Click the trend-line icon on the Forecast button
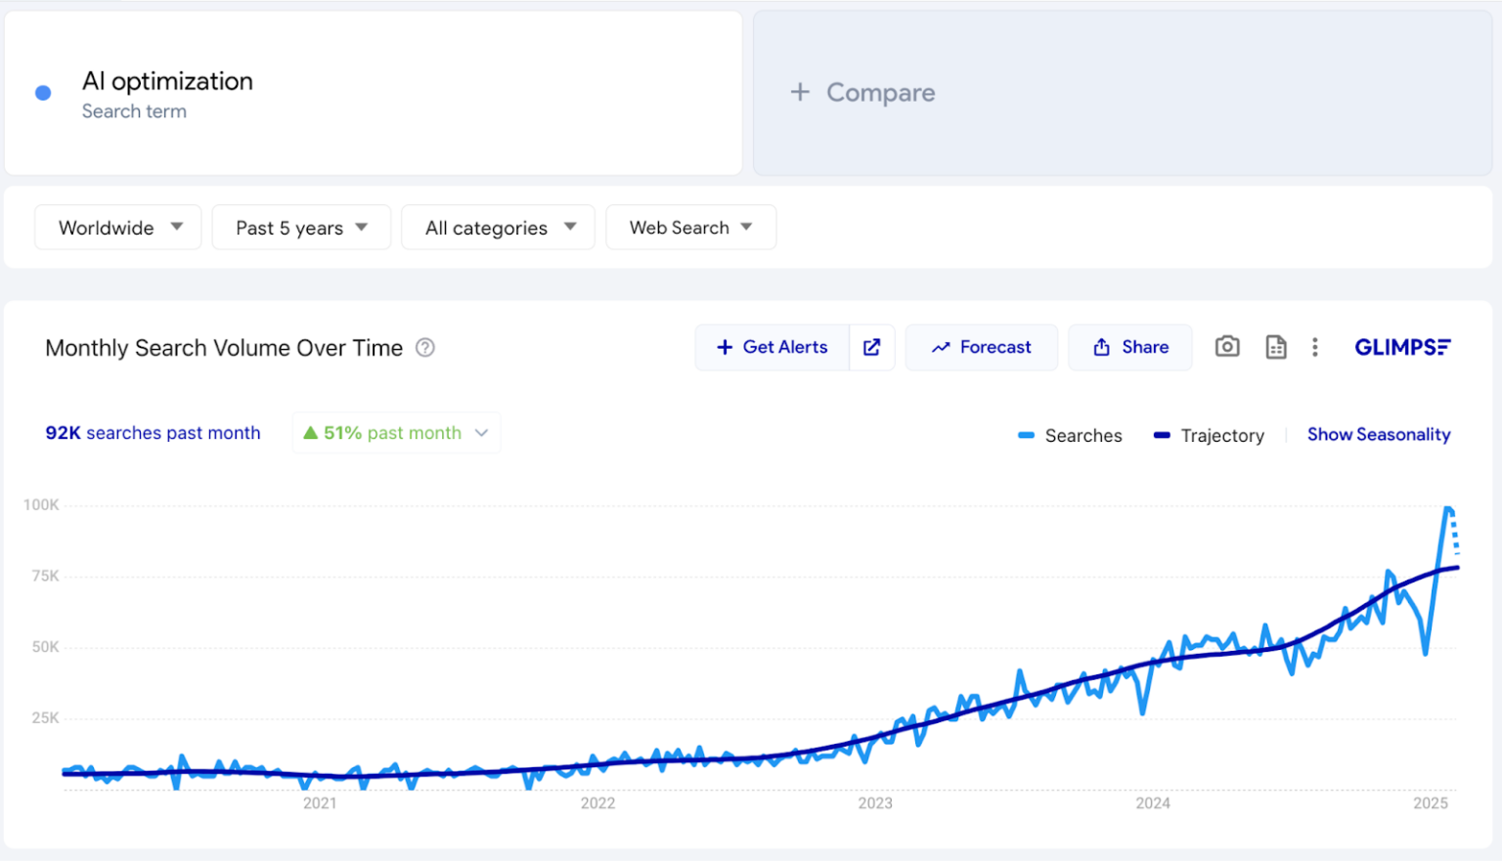The image size is (1502, 861). 942,347
